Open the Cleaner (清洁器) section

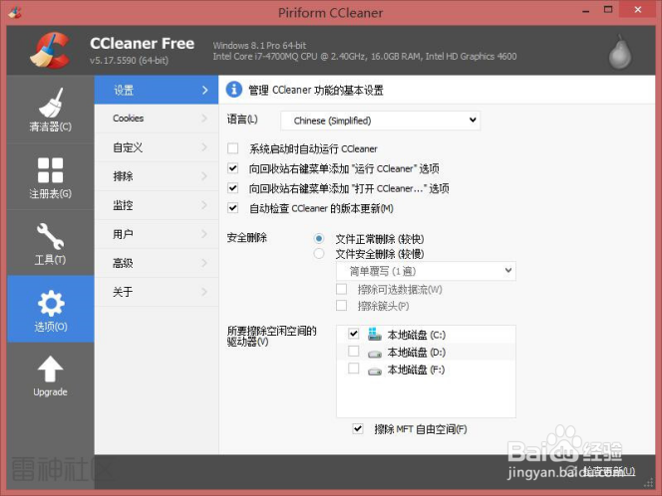point(50,110)
